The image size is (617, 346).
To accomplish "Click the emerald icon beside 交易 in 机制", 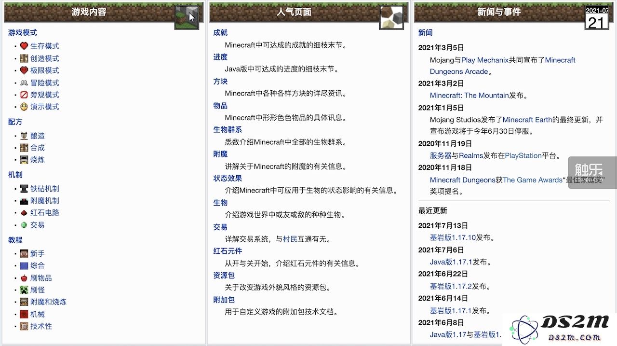I will coord(24,225).
